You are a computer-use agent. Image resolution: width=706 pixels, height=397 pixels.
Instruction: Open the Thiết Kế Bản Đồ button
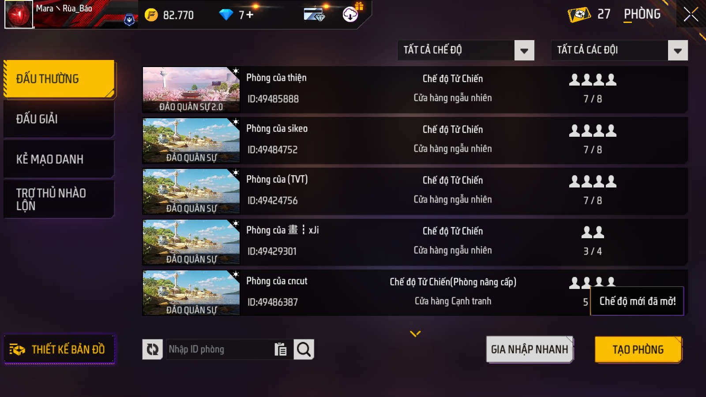click(x=59, y=349)
